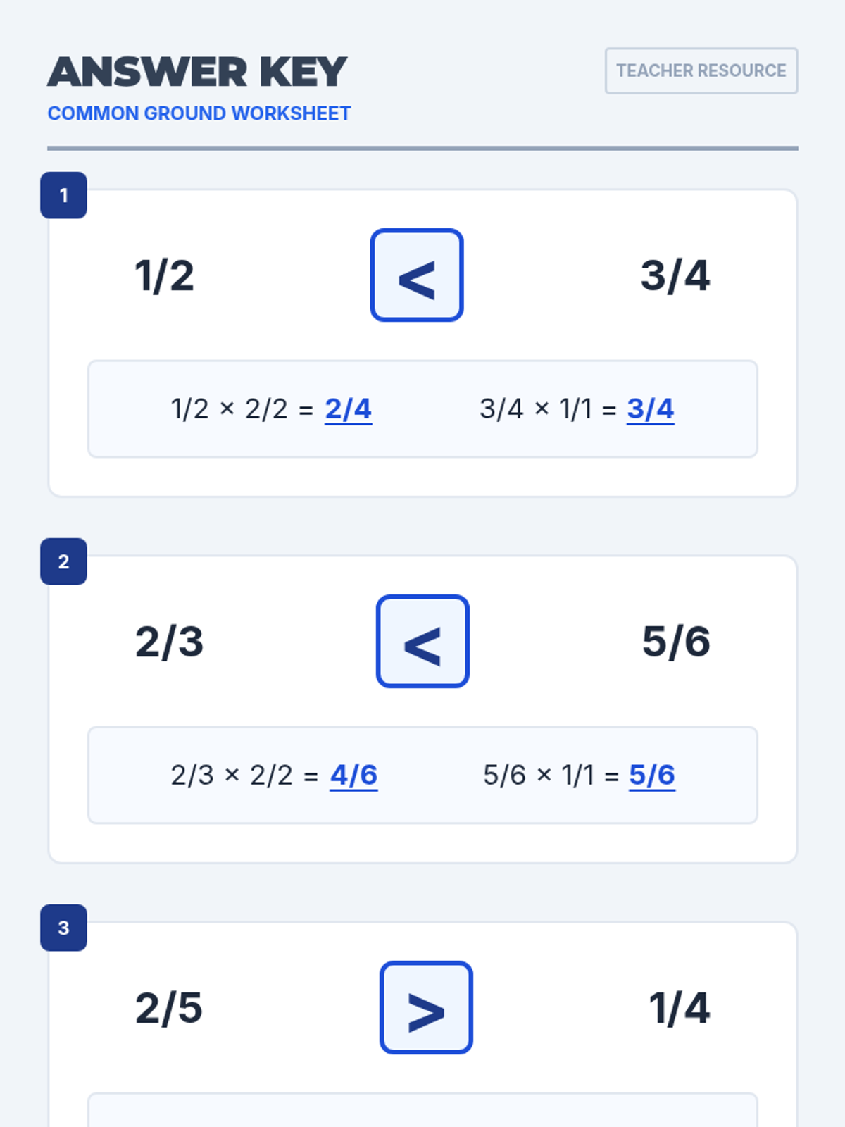Click the Answer Key heading
The width and height of the screenshot is (845, 1127).
pyautogui.click(x=197, y=72)
